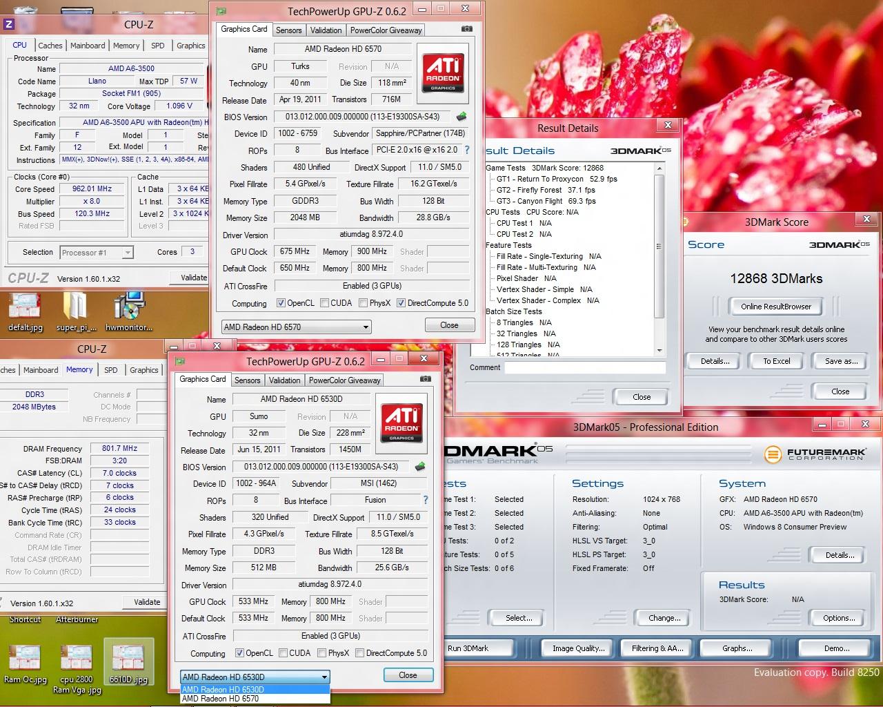
Task: Open Processor #1 selection dropdown in CPU-Z
Action: click(97, 253)
